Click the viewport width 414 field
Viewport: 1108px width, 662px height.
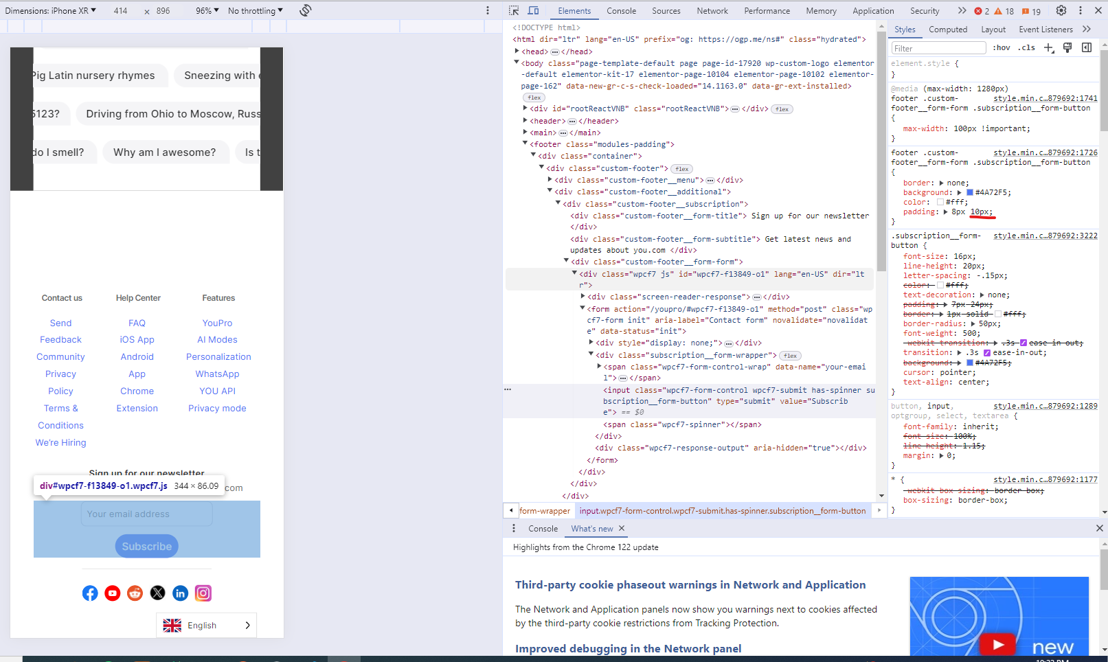pyautogui.click(x=121, y=11)
